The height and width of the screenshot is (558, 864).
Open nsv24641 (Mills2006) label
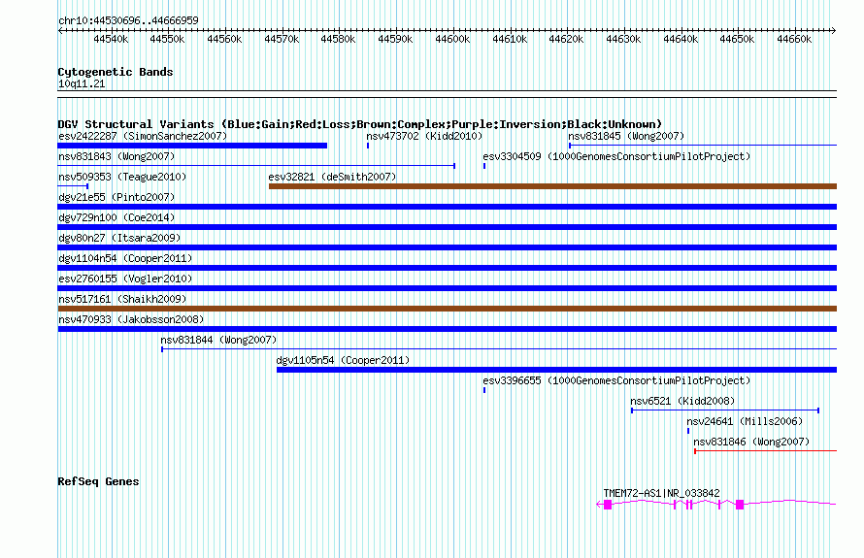click(745, 421)
